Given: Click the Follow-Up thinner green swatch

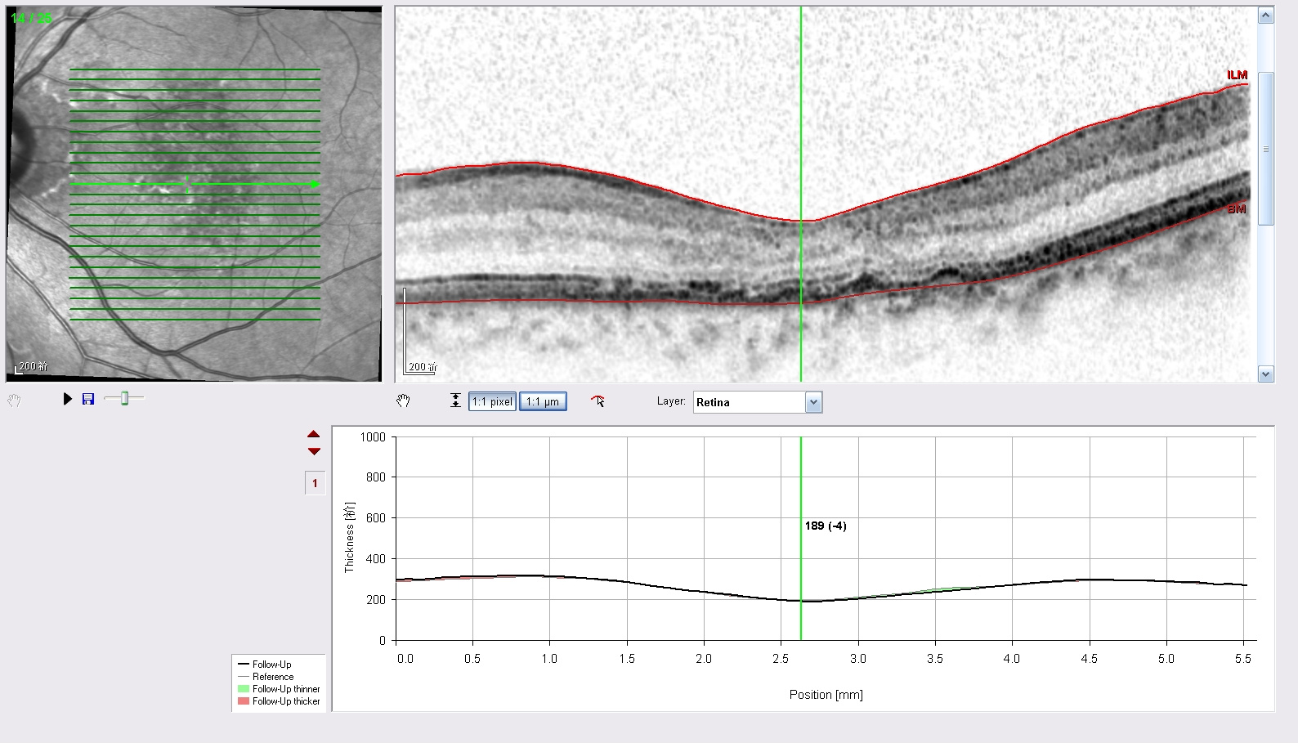Looking at the screenshot, I should [x=243, y=689].
